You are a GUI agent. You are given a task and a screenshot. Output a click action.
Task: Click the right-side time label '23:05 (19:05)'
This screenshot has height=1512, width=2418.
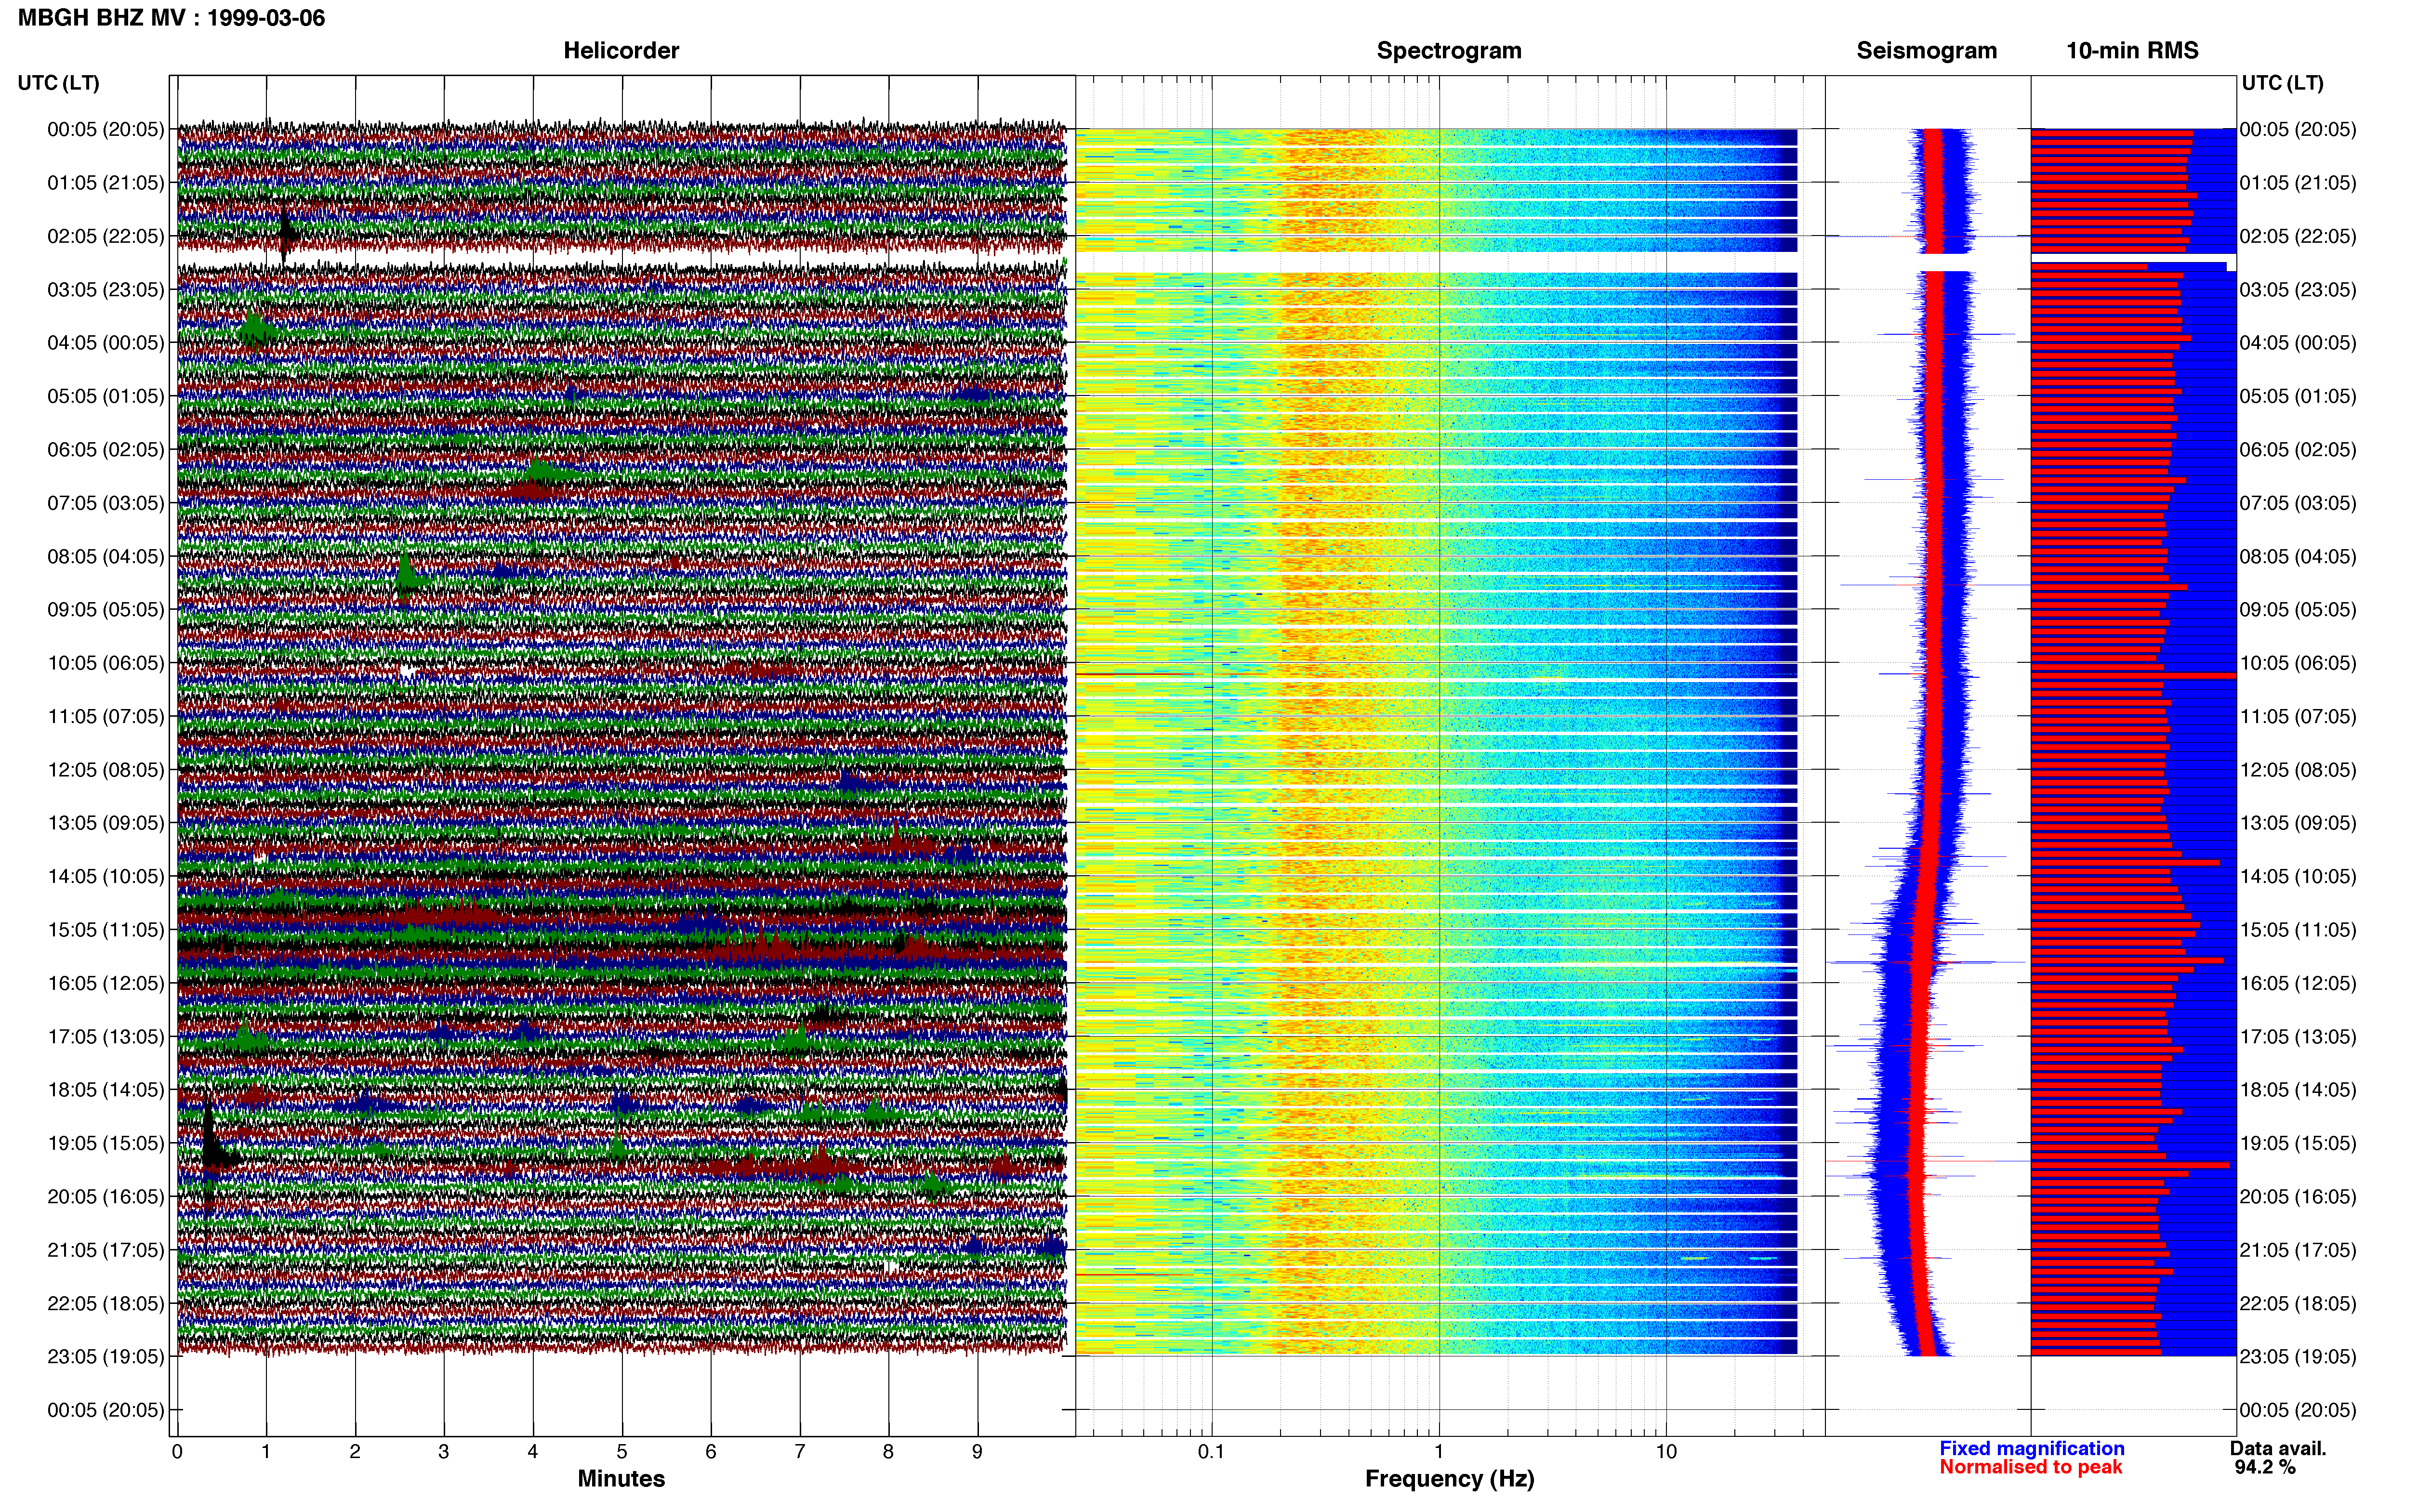click(x=2298, y=1356)
